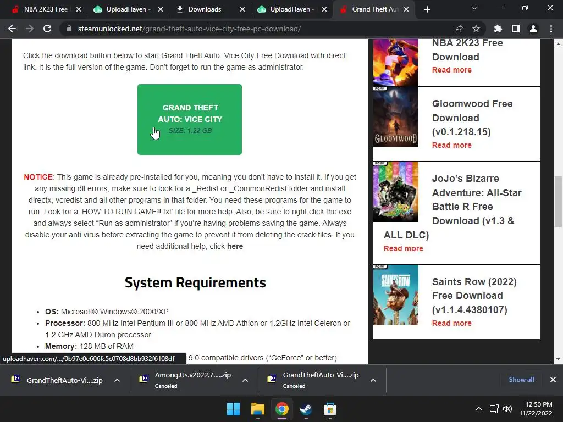Open the Chrome profile avatar
Image resolution: width=563 pixels, height=422 pixels.
(x=533, y=29)
